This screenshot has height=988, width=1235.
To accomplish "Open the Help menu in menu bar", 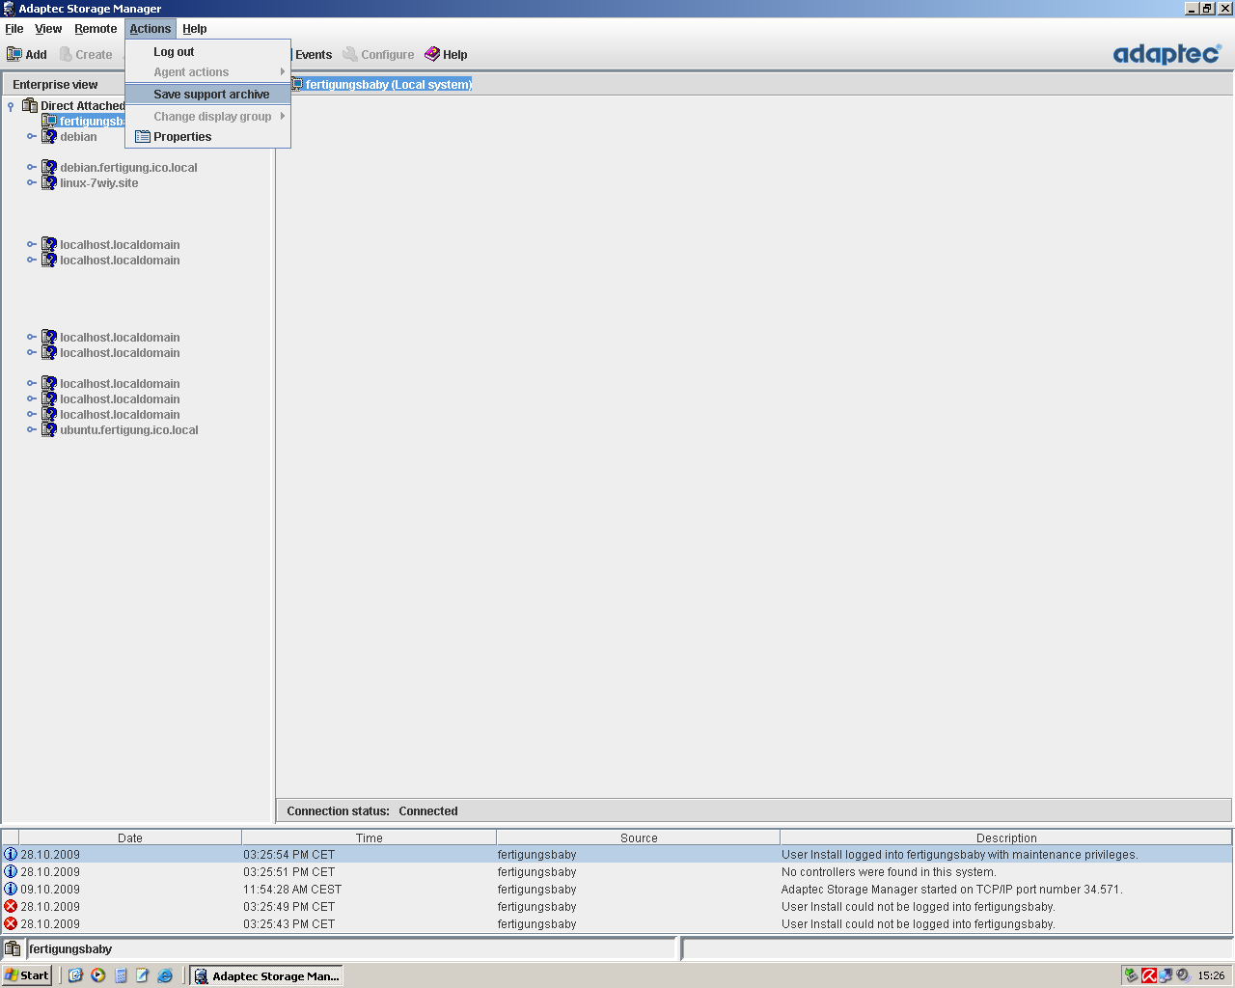I will click(195, 29).
